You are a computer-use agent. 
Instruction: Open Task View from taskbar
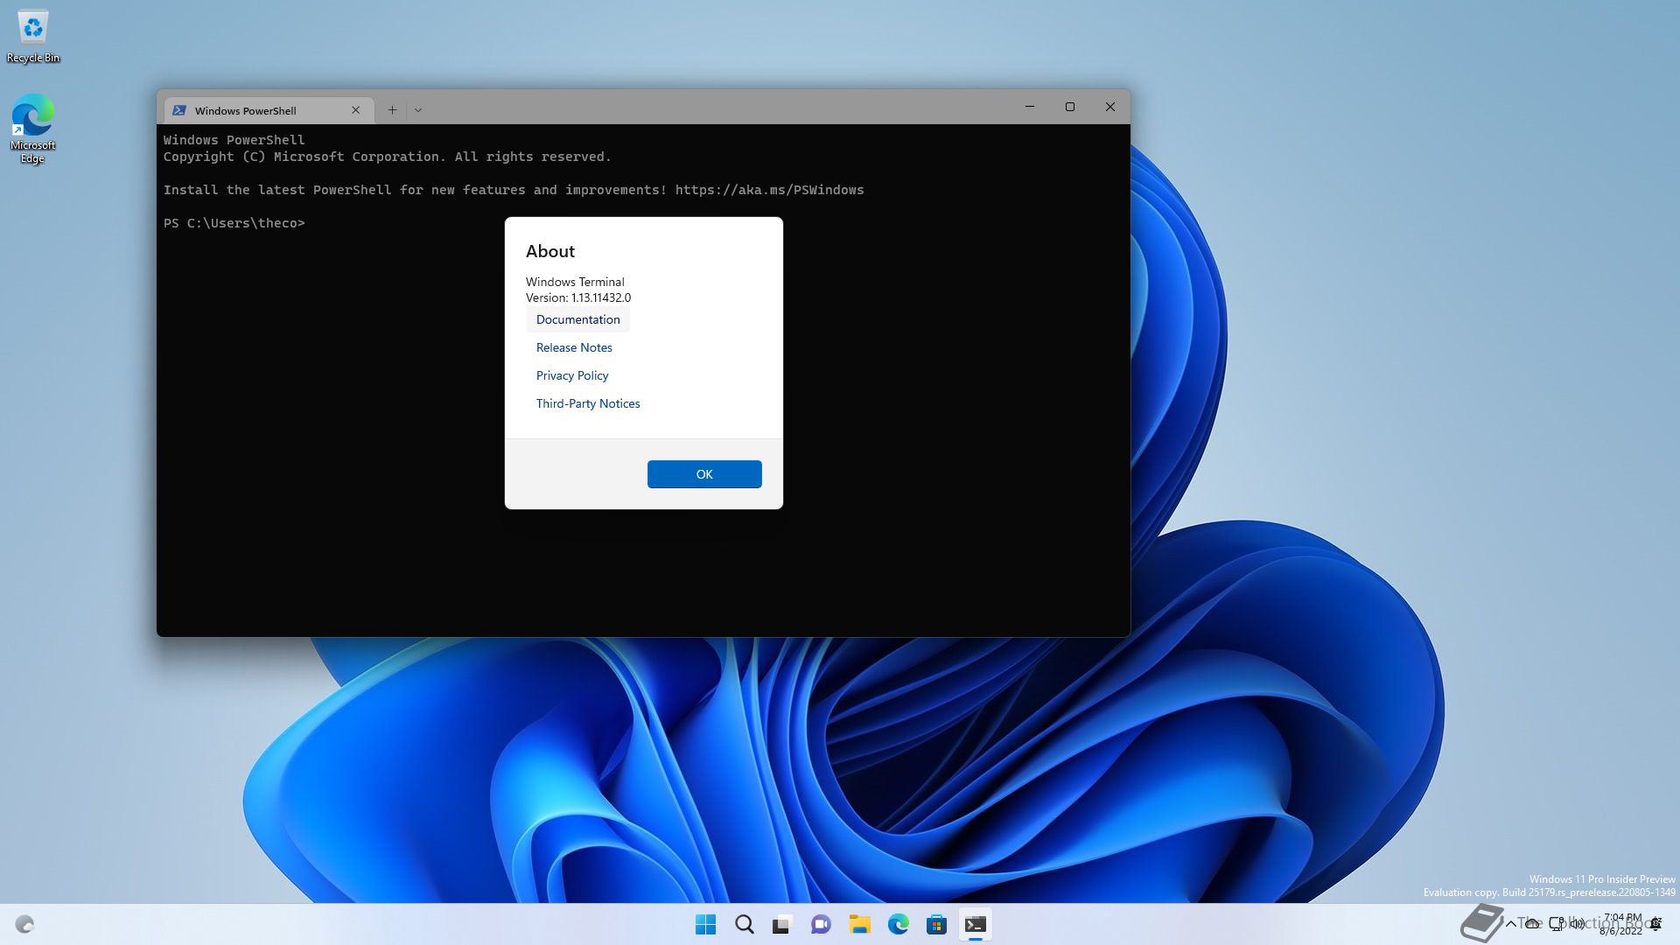click(x=782, y=924)
